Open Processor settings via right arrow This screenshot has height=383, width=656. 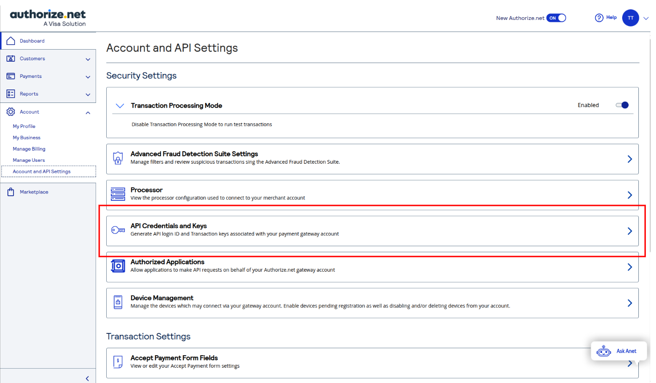point(630,195)
